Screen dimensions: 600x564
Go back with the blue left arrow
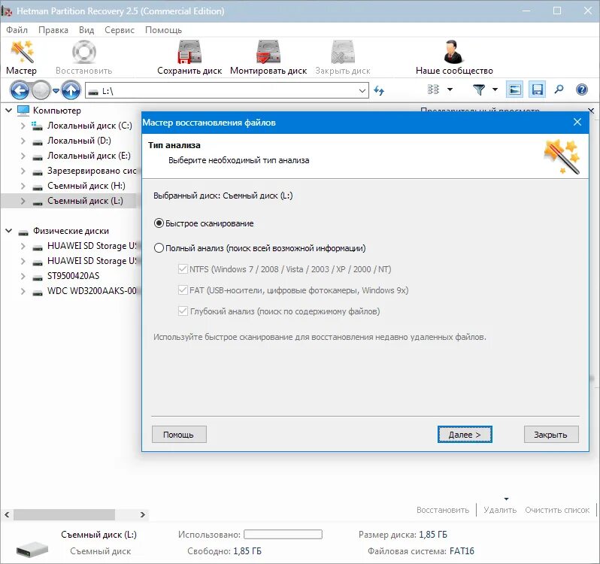(x=20, y=91)
